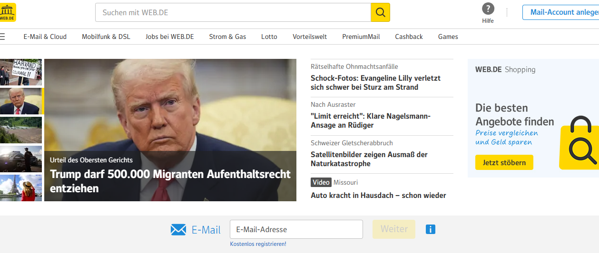Open the Trump 500.000 Migranten headline

click(x=170, y=181)
